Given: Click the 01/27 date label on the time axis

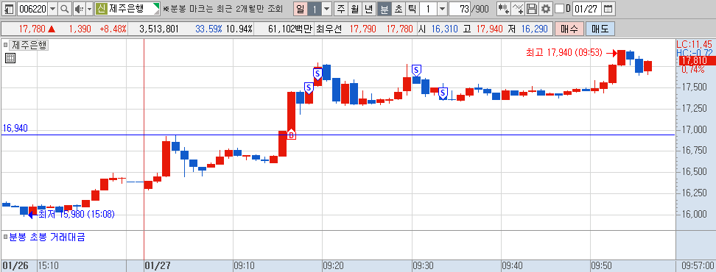Looking at the screenshot, I should click(x=158, y=265).
